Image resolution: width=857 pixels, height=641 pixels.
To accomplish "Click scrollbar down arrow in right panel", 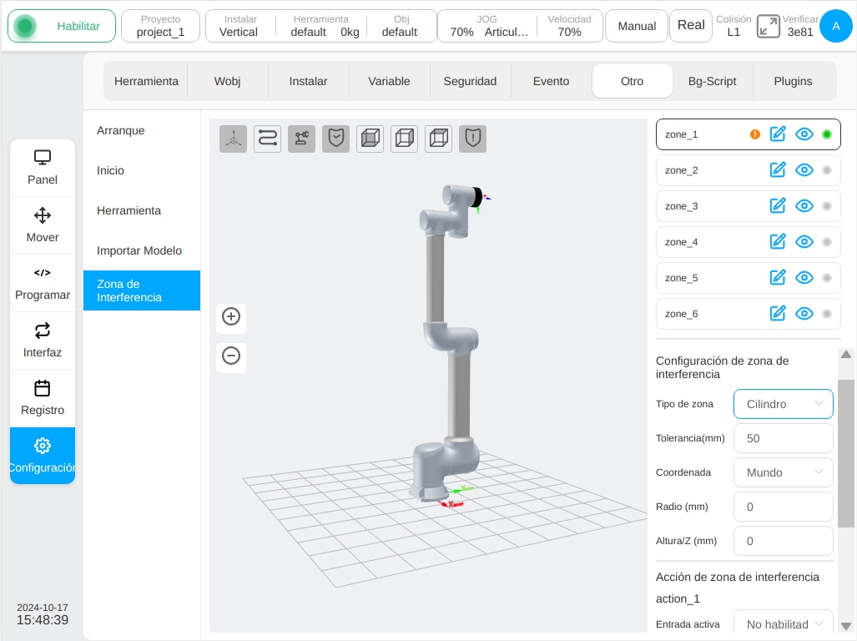I will 846,626.
